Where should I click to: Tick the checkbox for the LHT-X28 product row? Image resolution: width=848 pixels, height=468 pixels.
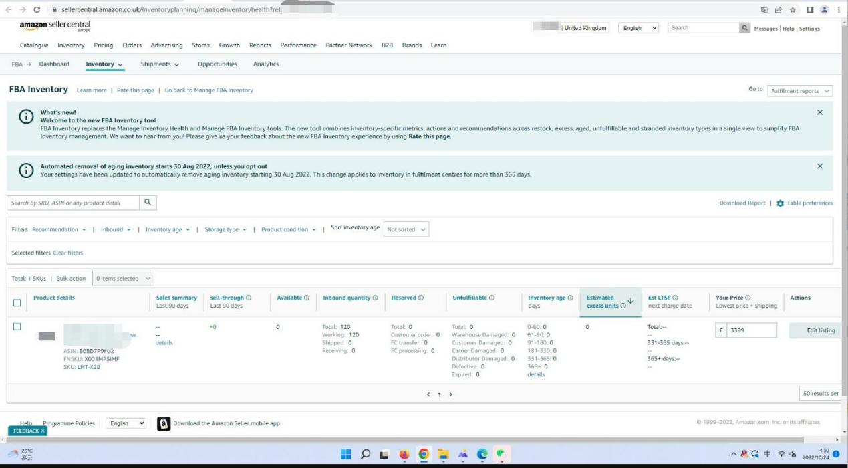17,326
